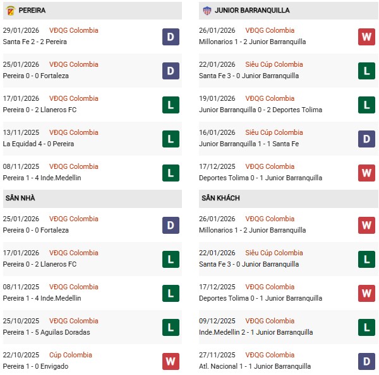Screen dimensions: 379x375
Task: Select the SÂN KHÁCH section header
Action: pyautogui.click(x=220, y=199)
